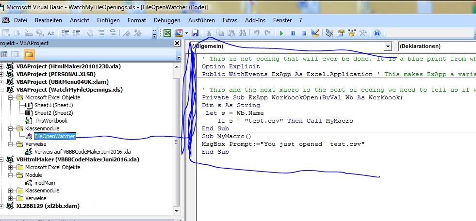The image size is (476, 221).
Task: Toggle bookmark using the flag icon
Action: tap(127, 33)
